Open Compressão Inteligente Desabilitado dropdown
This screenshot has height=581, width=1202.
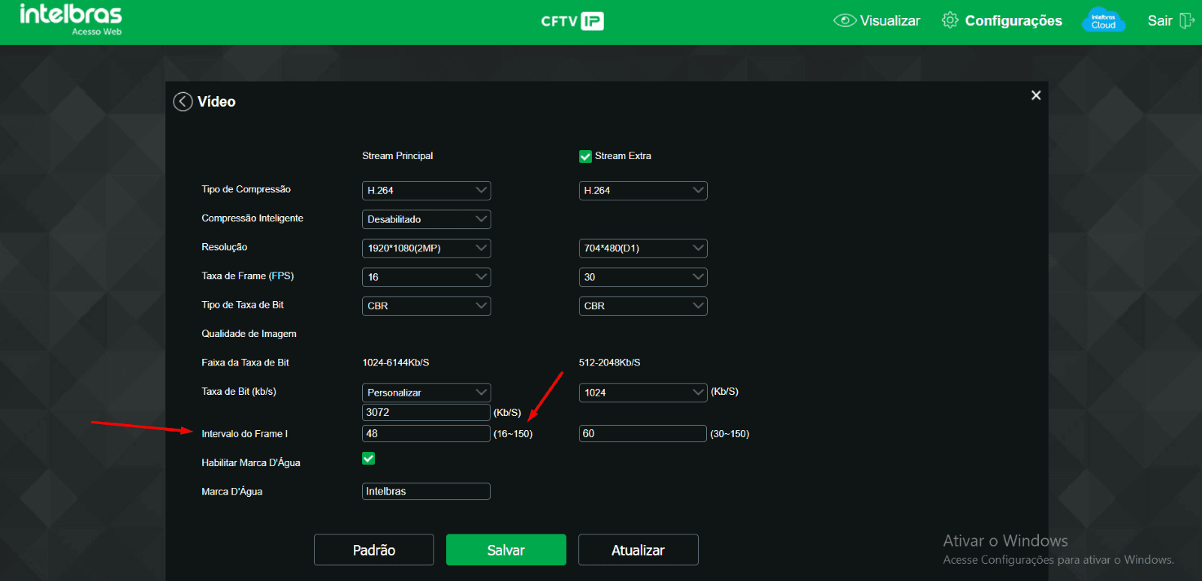pos(426,219)
